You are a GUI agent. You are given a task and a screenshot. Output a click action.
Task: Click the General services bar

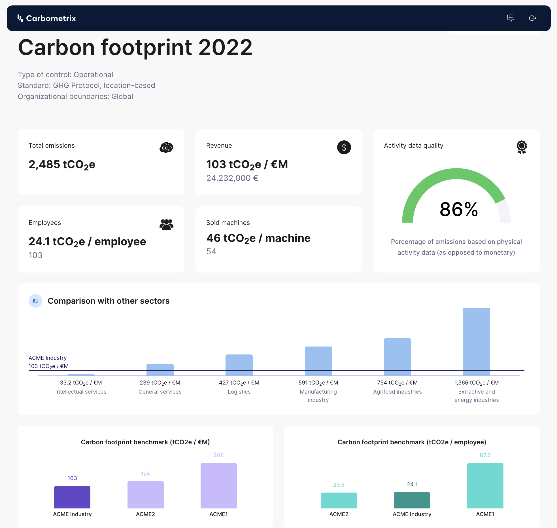pyautogui.click(x=160, y=370)
